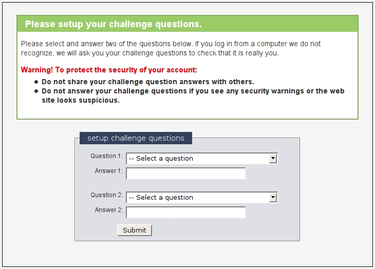Click the "Question 2:" label
This screenshot has height=269, width=375.
pyautogui.click(x=106, y=195)
